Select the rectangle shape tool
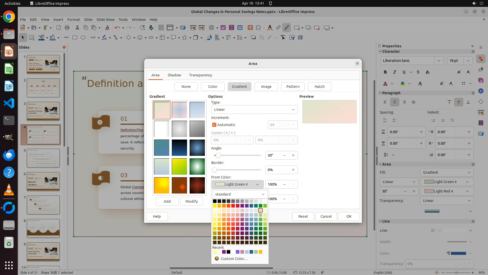The width and height of the screenshot is (488, 275). [74, 37]
